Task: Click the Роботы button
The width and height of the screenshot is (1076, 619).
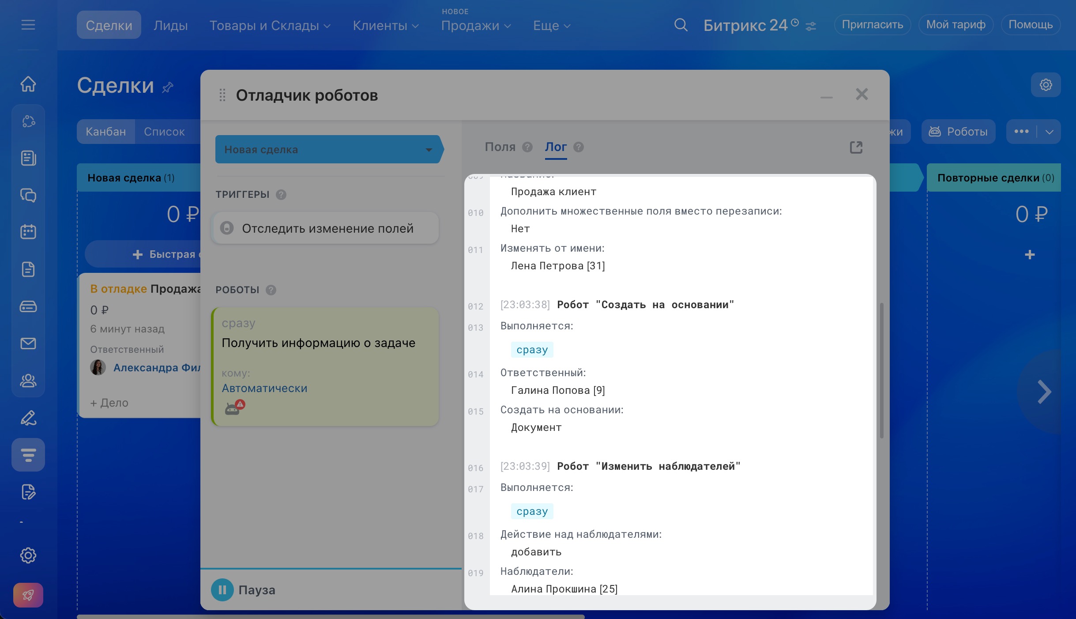Action: click(958, 132)
